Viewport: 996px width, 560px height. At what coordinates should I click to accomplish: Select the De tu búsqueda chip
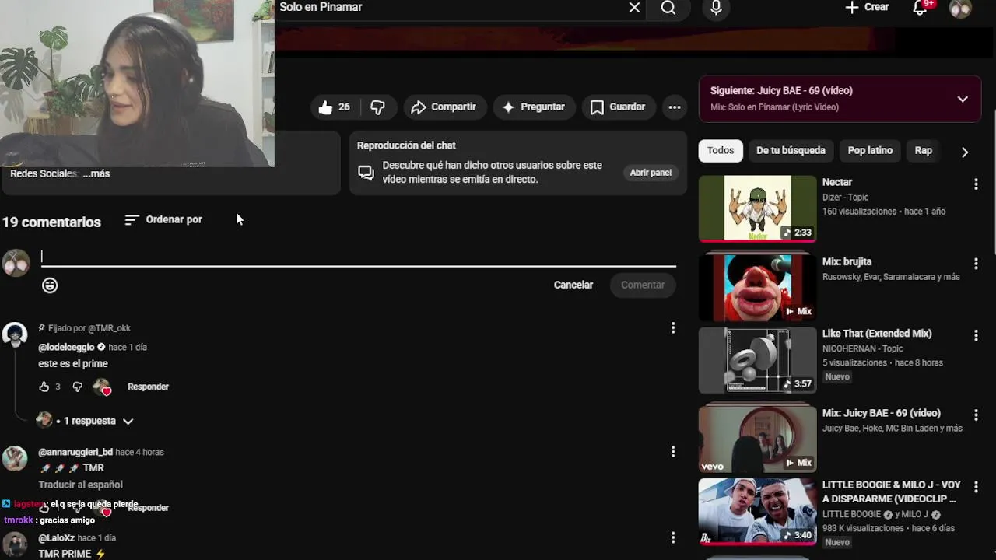coord(791,151)
